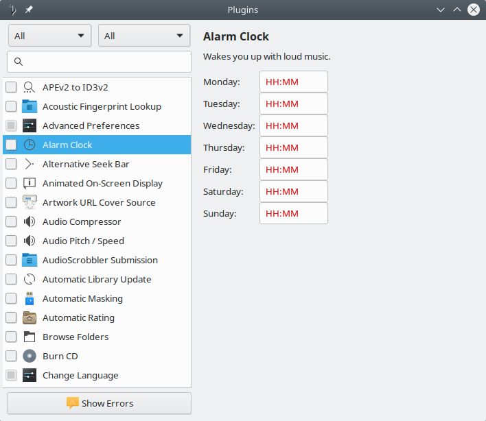Check the Browse Folders plugin checkbox
Screen dimensions: 486x421
[11, 337]
